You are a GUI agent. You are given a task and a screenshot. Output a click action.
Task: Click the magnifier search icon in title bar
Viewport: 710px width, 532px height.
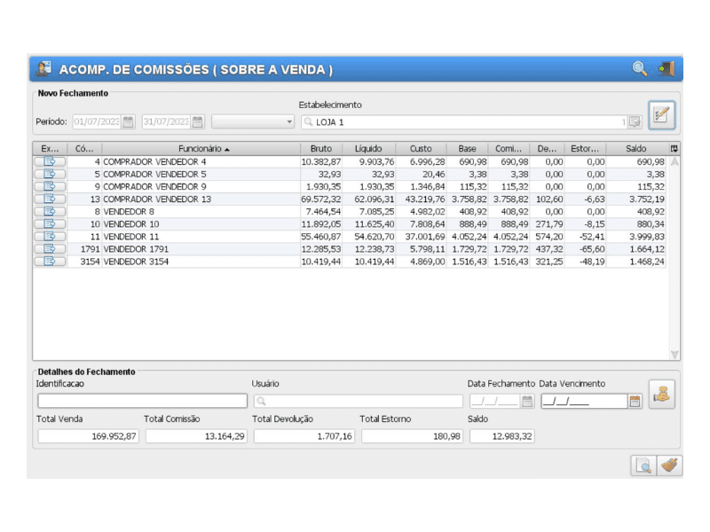(639, 69)
